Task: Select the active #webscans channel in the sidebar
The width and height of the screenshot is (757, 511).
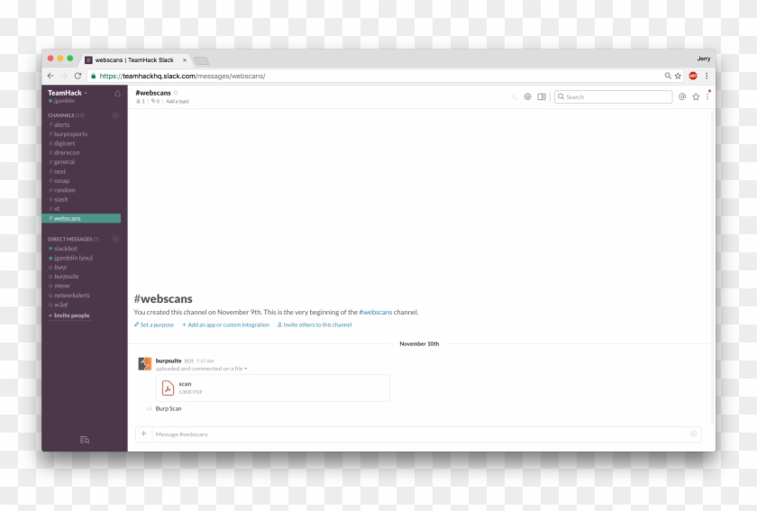Action: pyautogui.click(x=81, y=218)
